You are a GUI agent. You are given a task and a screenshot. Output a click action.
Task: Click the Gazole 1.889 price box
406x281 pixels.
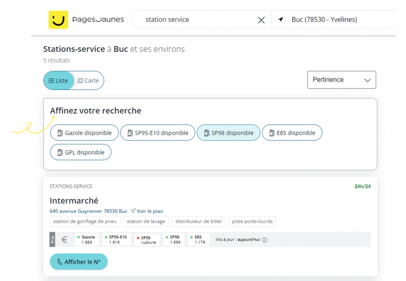coord(87,240)
